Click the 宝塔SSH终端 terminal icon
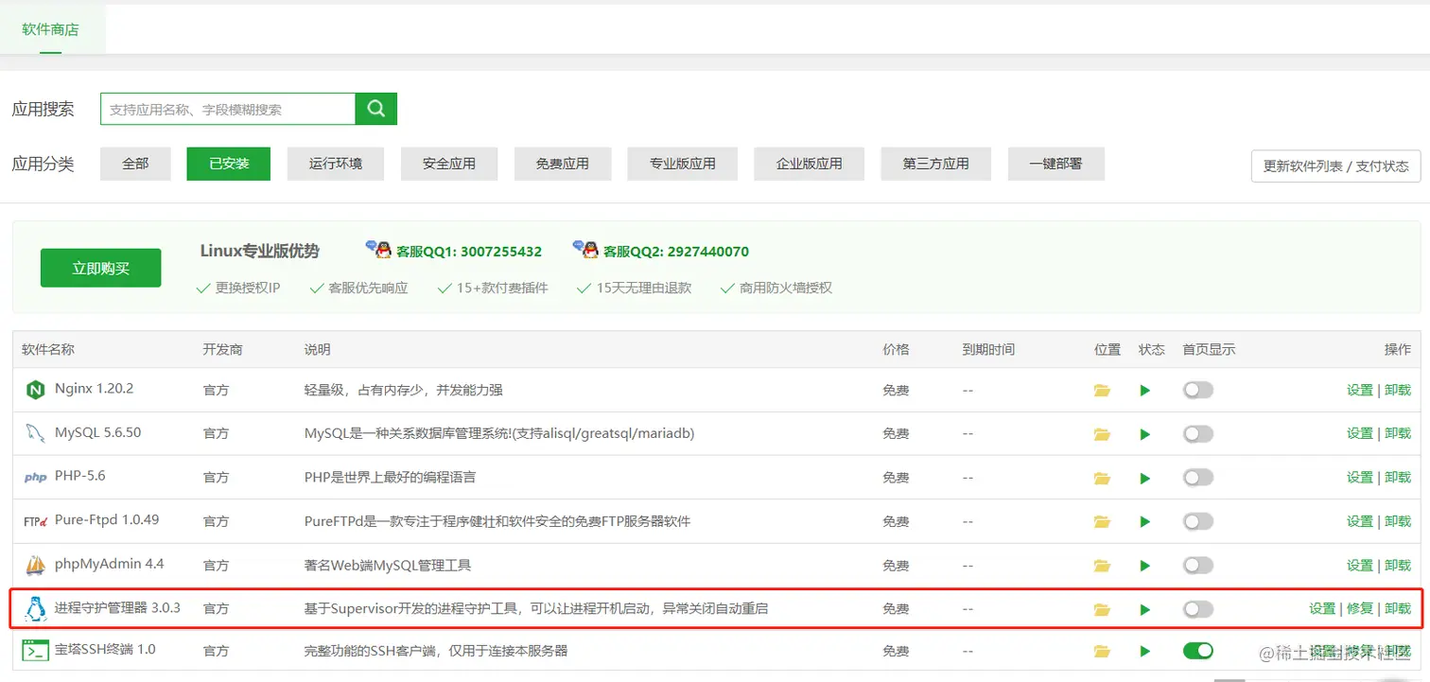1430x682 pixels. tap(36, 651)
